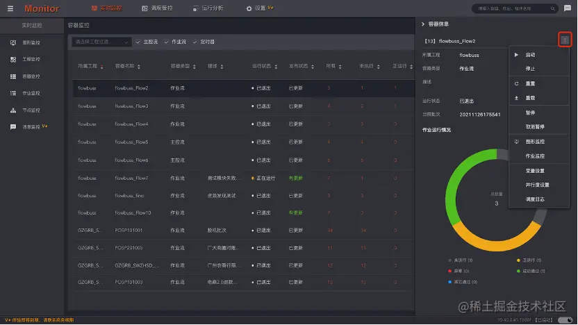Toggle the 异常 legend entry
This screenshot has width=578, height=325.
[459, 271]
